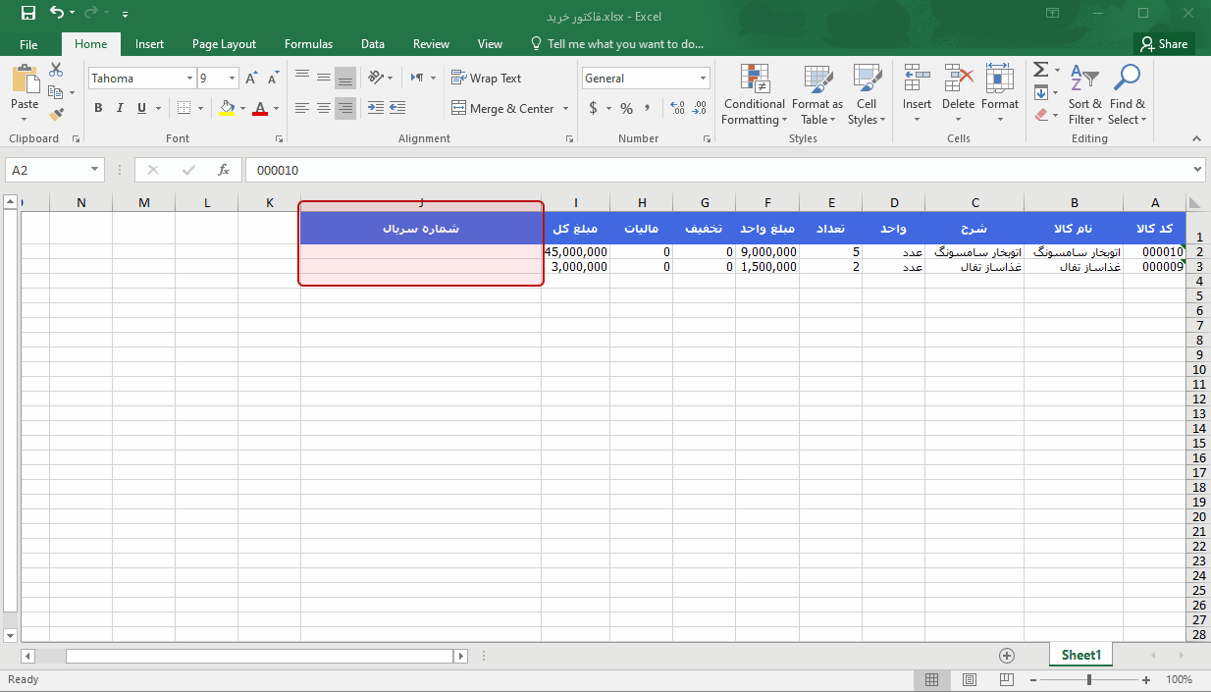Image resolution: width=1211 pixels, height=692 pixels.
Task: Open the Sort & Filter menu
Action: [1084, 95]
